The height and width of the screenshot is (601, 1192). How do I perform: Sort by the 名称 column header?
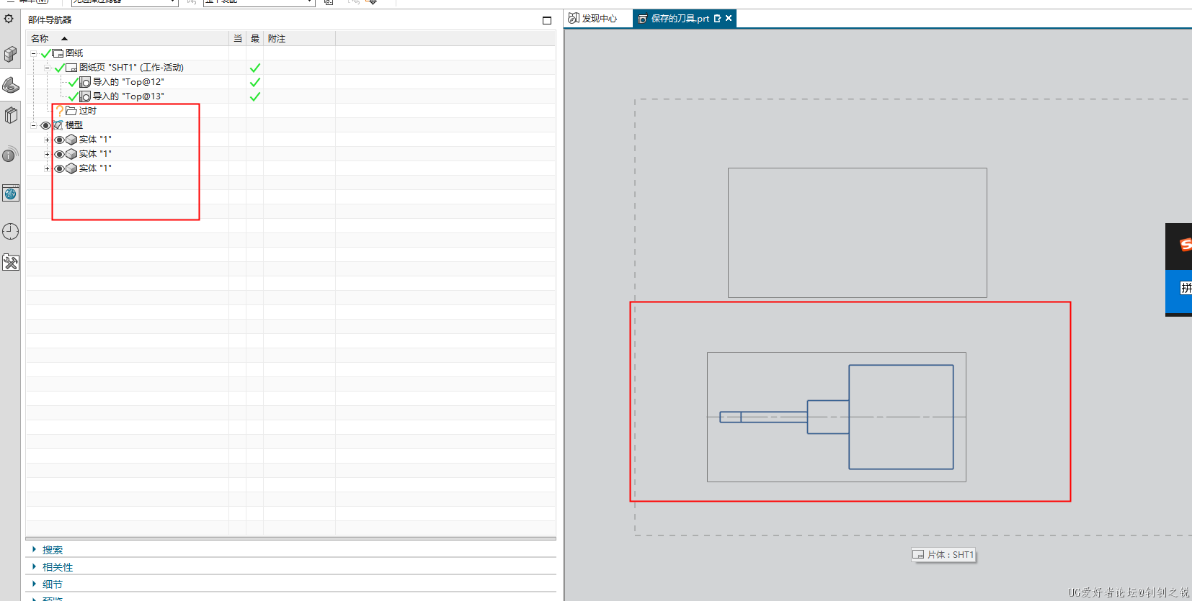point(128,39)
